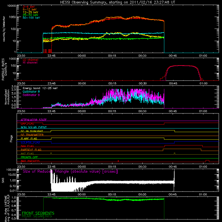Click the 10000 tick label on counts axis

(12, 6)
